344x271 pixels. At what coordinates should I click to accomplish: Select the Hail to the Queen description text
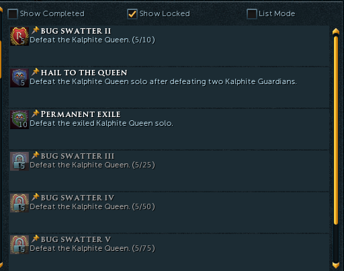[163, 82]
